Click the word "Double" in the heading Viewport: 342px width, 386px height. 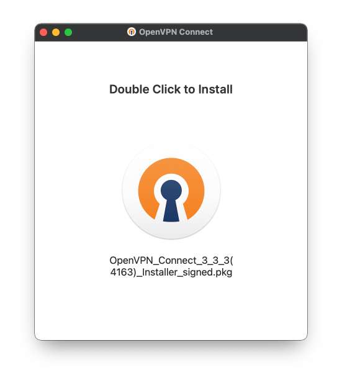[x=129, y=89]
